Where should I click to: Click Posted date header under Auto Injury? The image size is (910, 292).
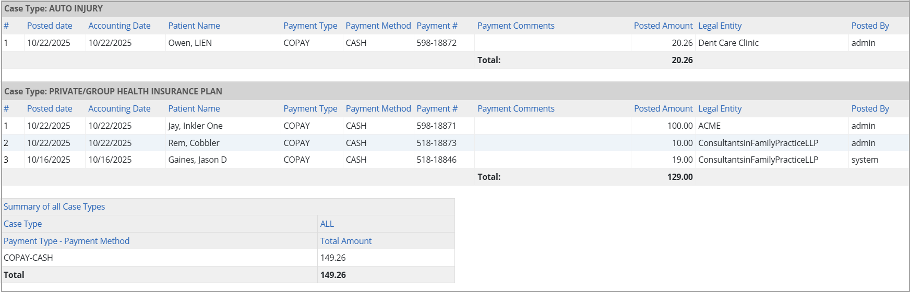click(x=50, y=26)
